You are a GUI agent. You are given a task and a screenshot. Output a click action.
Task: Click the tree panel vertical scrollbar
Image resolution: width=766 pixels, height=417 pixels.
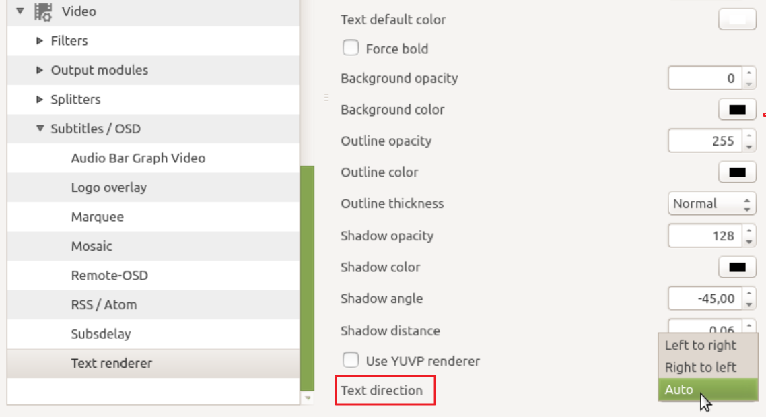click(x=308, y=278)
